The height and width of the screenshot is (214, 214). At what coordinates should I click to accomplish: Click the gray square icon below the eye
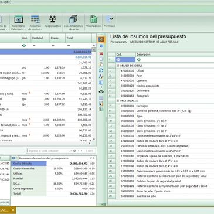pos(101,98)
